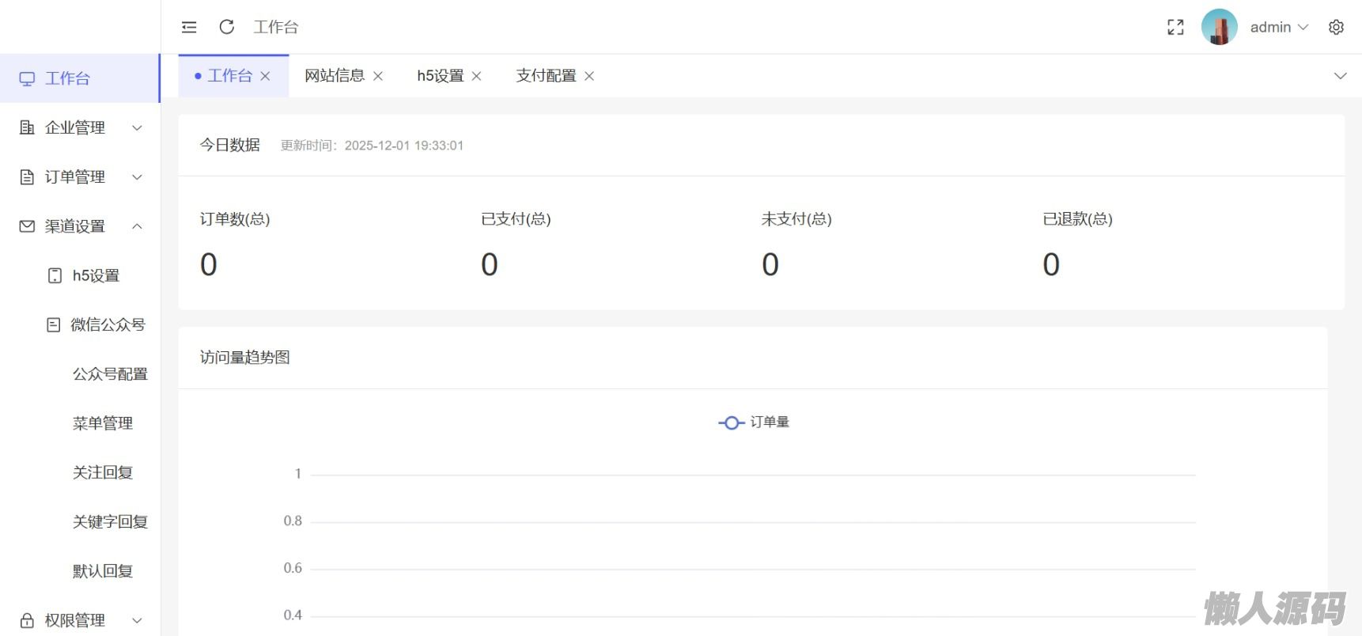Image resolution: width=1362 pixels, height=636 pixels.
Task: Switch to the 支付配置 tab
Action: point(546,76)
